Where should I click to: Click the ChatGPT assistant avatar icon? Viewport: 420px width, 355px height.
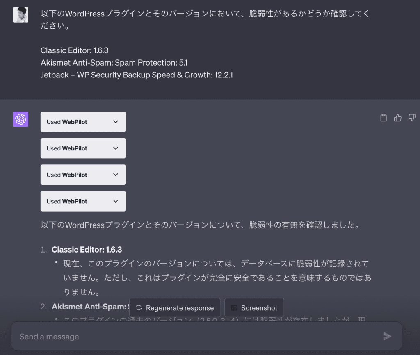21,119
